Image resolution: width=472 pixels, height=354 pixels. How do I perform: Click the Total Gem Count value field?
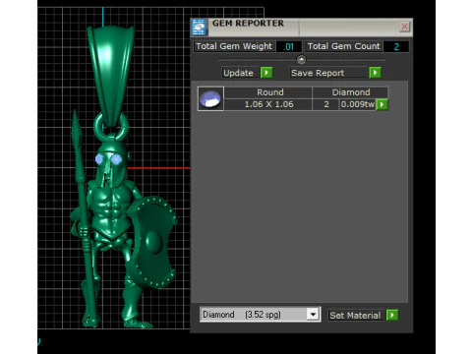pyautogui.click(x=396, y=46)
